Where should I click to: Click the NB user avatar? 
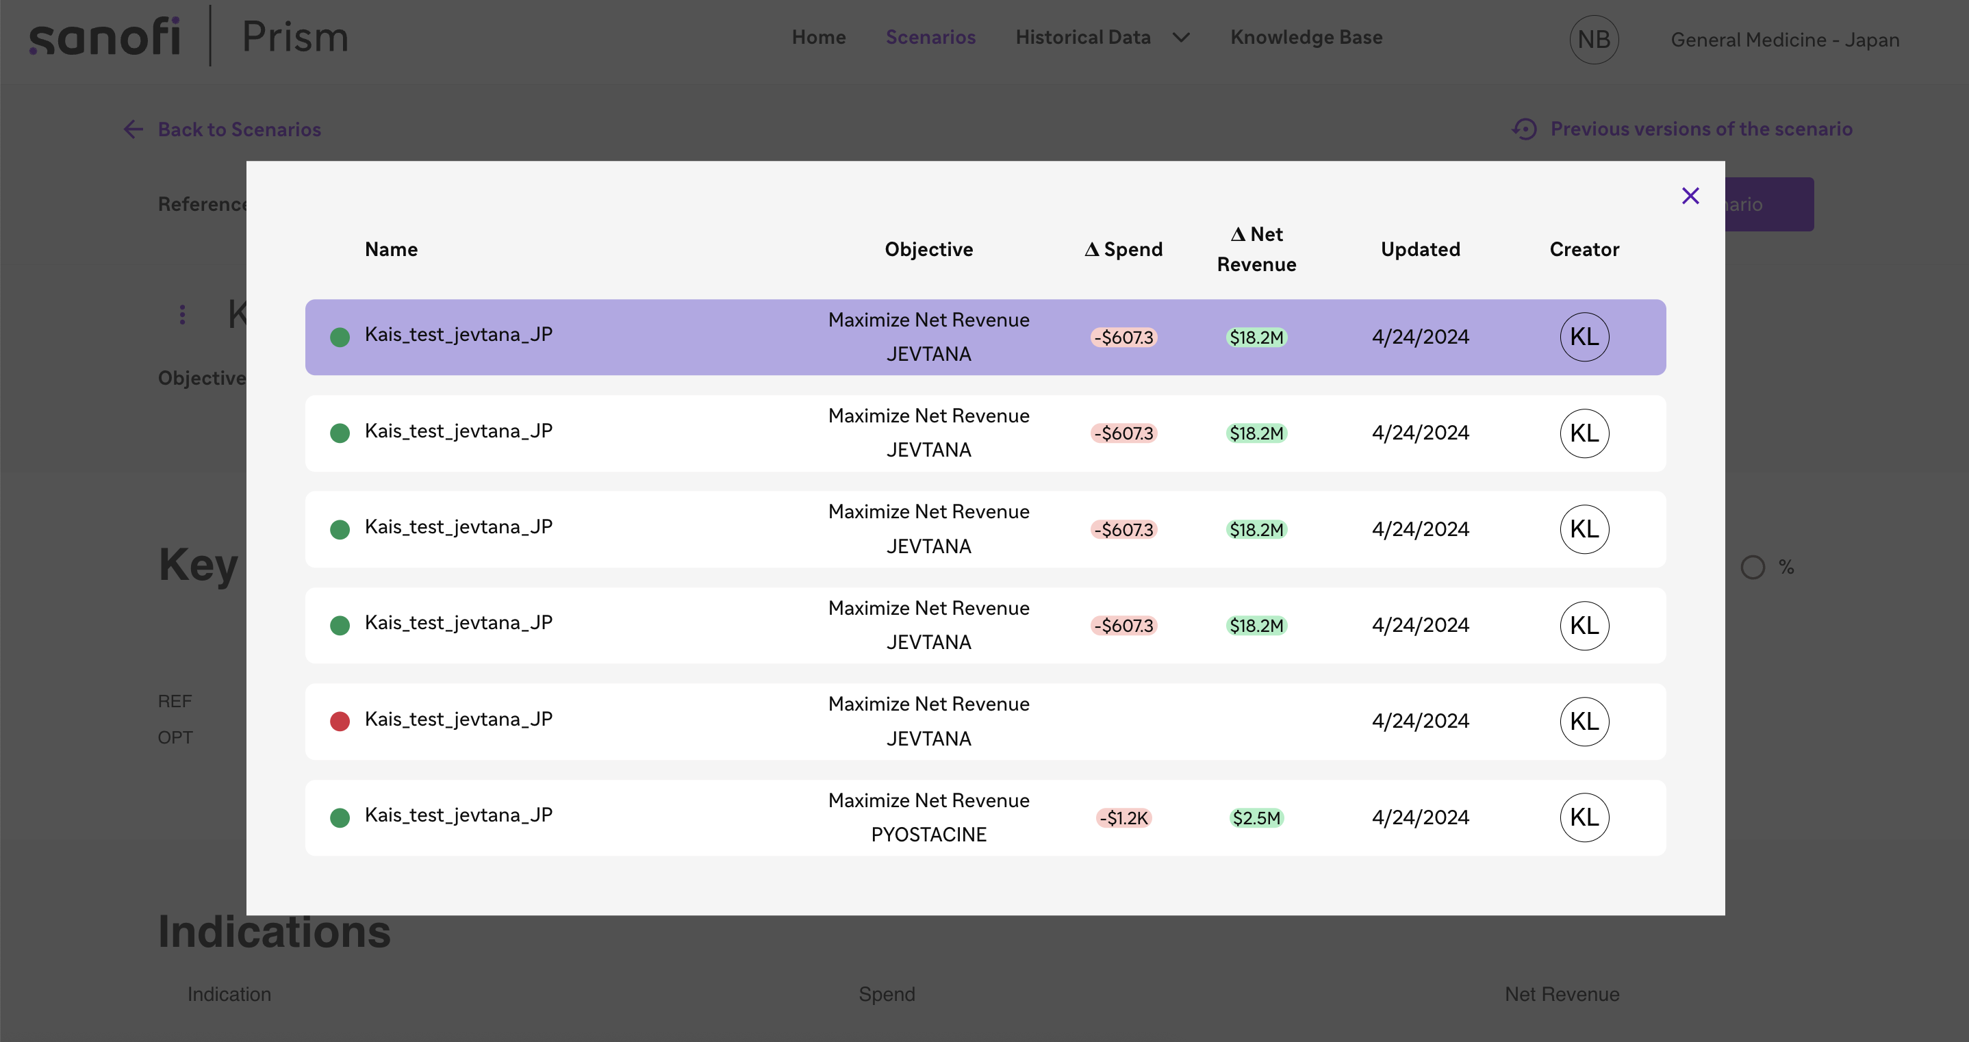click(1594, 40)
